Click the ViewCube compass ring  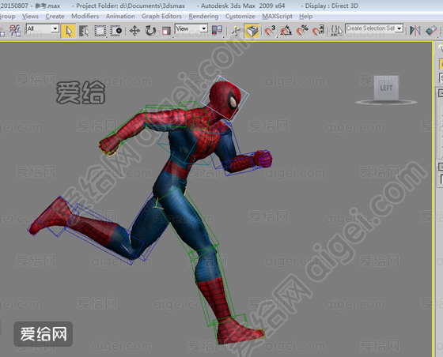pyautogui.click(x=386, y=102)
